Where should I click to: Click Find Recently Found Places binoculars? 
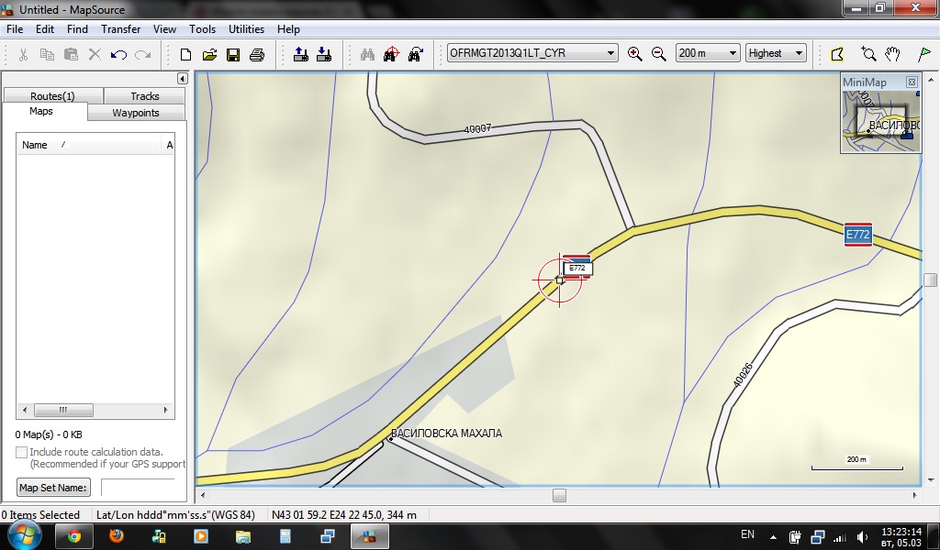point(416,54)
